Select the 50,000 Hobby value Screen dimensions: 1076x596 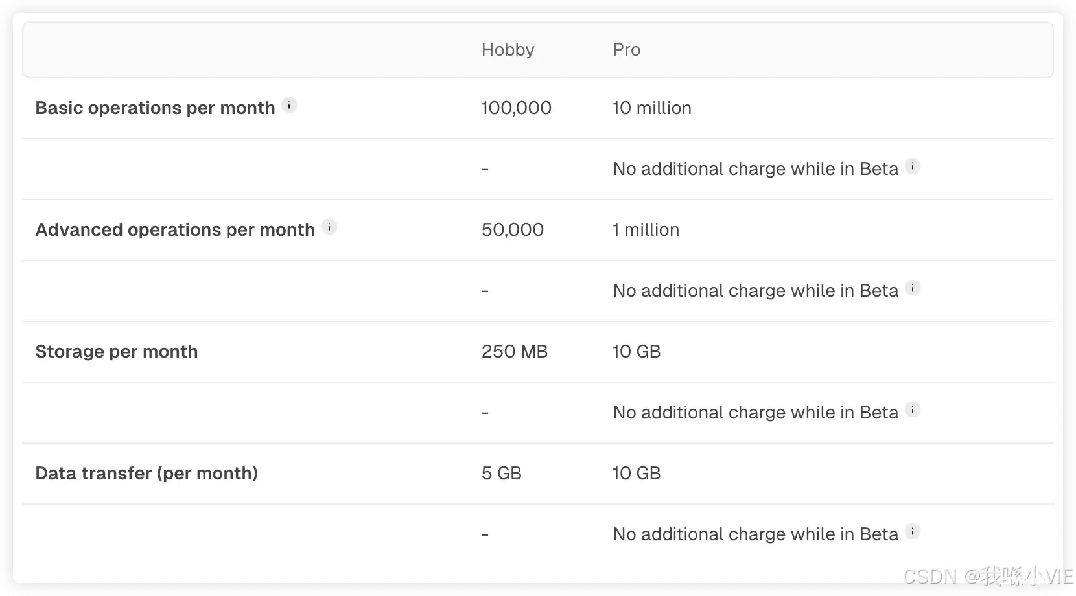[512, 229]
